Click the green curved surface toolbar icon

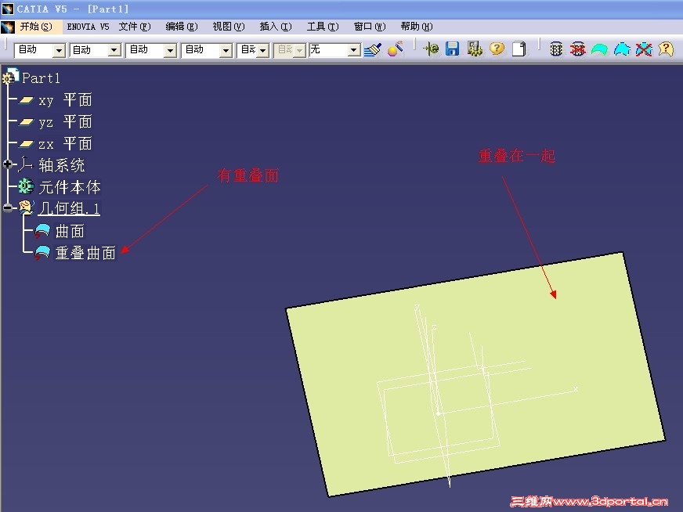point(599,49)
